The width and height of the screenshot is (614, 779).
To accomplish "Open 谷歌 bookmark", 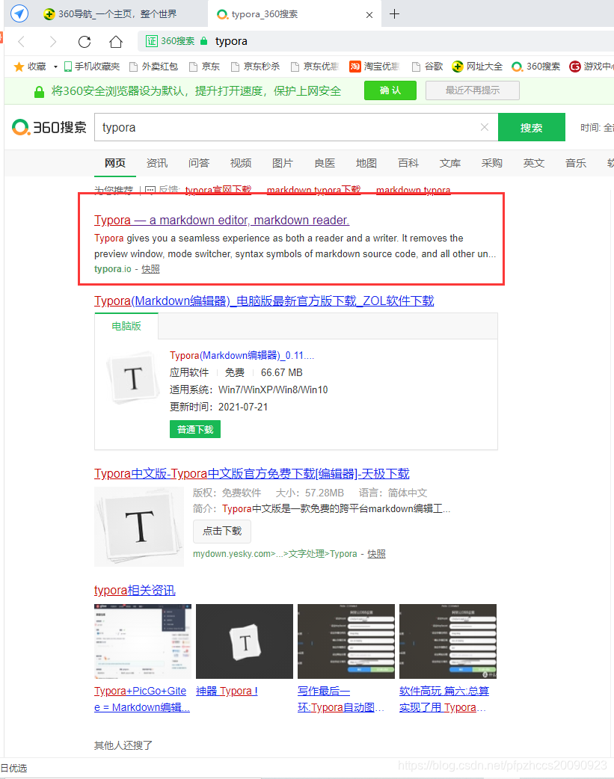I will [x=428, y=67].
